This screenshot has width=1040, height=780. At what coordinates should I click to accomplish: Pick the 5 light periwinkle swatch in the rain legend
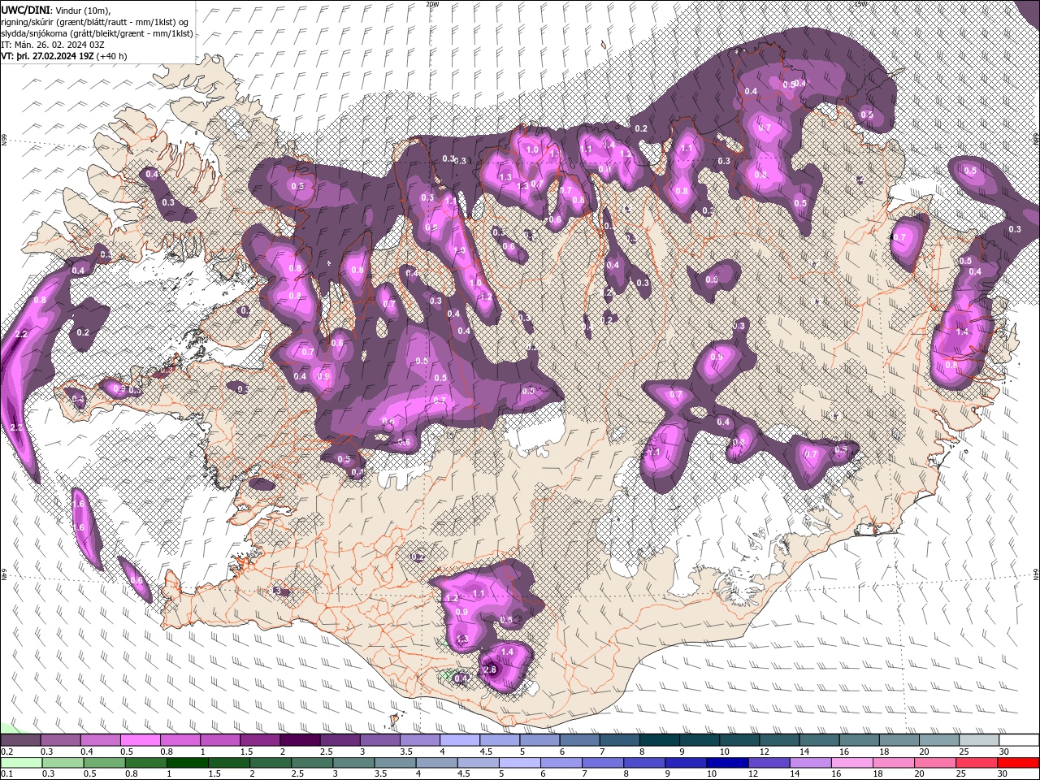[x=519, y=763]
